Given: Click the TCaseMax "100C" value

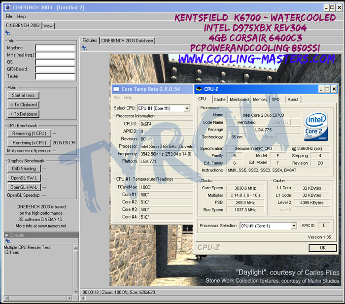Looking at the screenshot, I should (146, 187).
